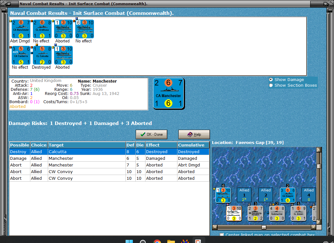
Task: Select the CL Arethusa ship counter
Action: (x=42, y=29)
